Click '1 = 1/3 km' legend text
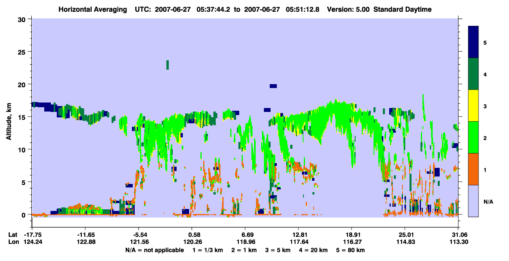509x261 pixels. click(x=208, y=250)
